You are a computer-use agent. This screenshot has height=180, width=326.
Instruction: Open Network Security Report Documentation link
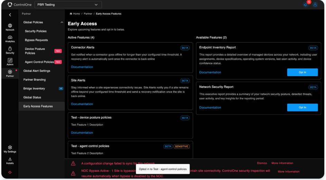coord(210,107)
